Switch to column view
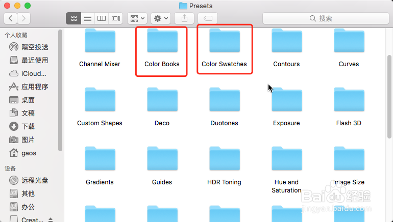 click(102, 18)
